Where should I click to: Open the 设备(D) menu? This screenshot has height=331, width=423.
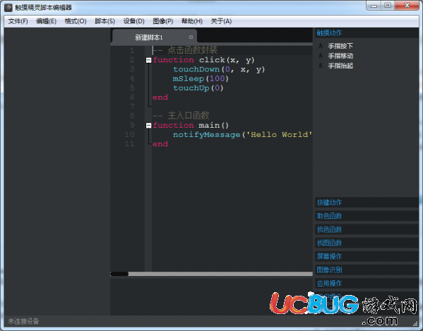pos(133,21)
